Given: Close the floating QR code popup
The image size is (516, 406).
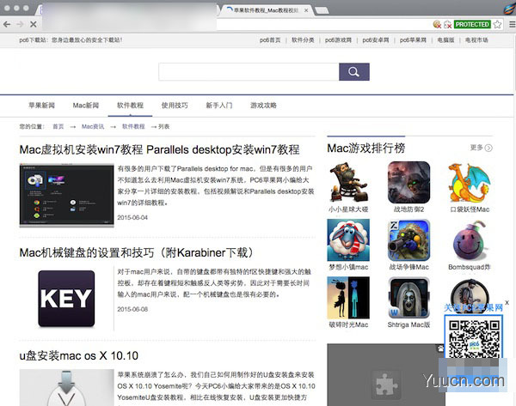Looking at the screenshot, I should [x=507, y=303].
